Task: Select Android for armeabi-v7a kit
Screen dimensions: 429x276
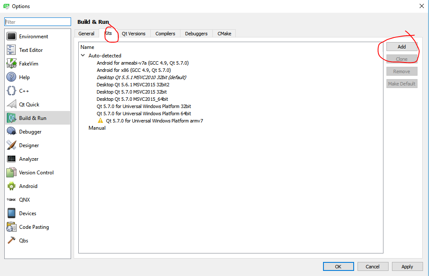Action: pyautogui.click(x=143, y=63)
